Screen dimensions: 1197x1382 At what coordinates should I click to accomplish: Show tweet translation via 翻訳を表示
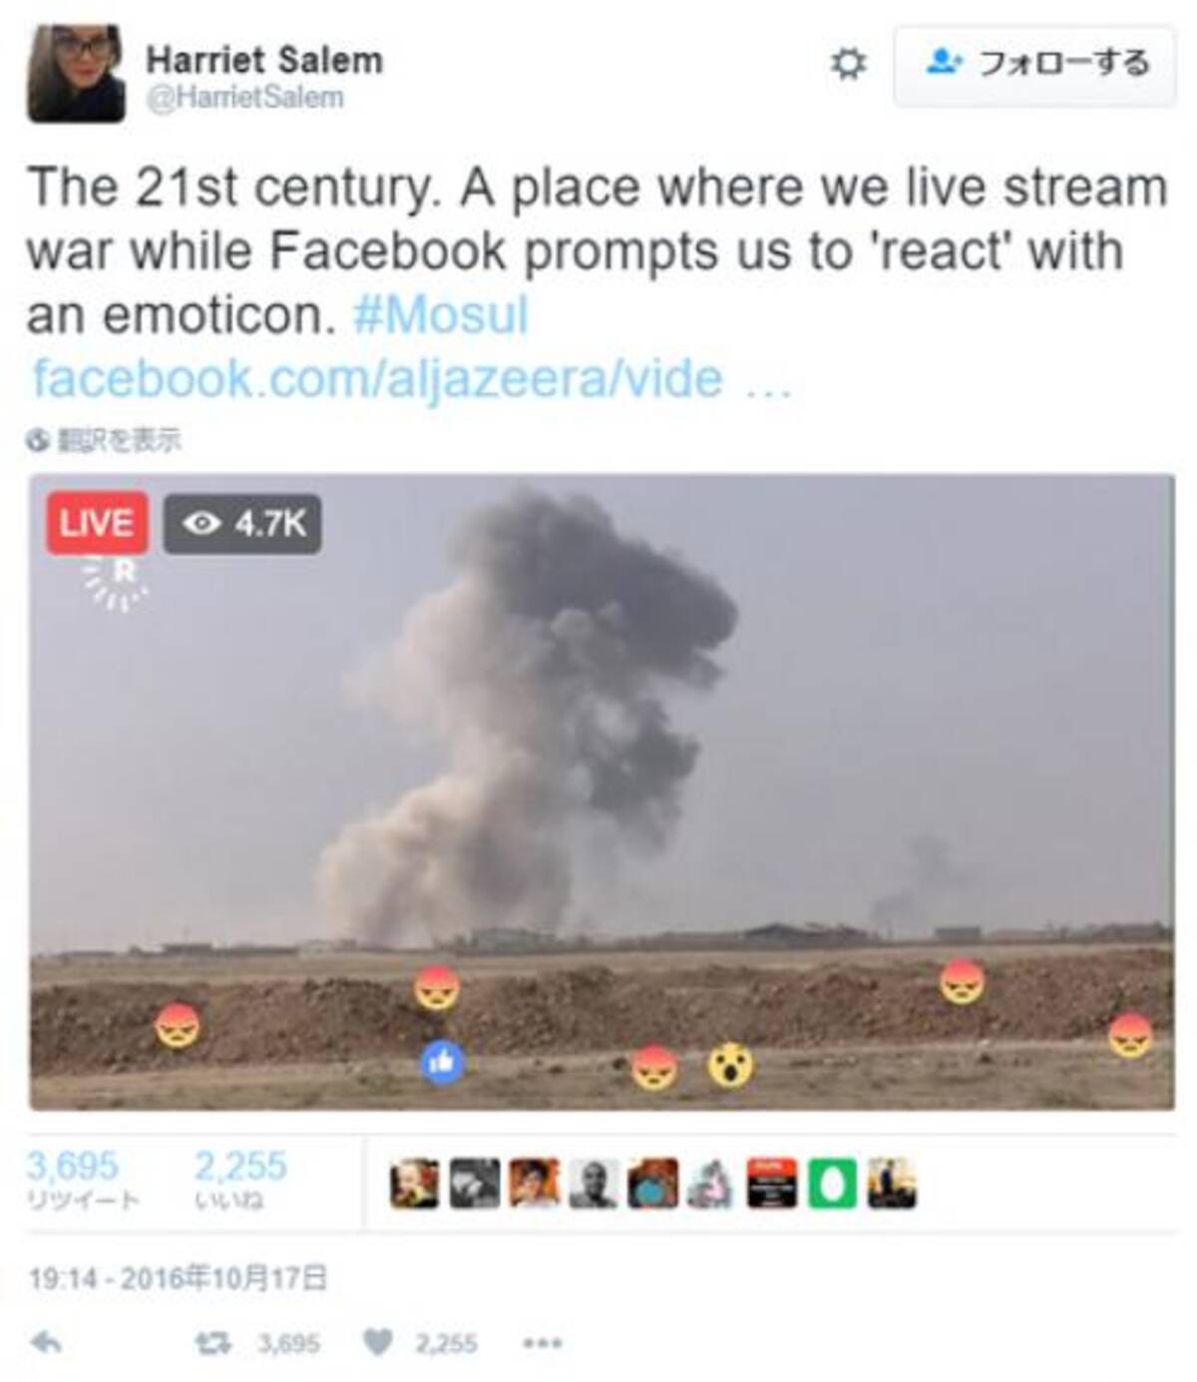click(x=105, y=439)
